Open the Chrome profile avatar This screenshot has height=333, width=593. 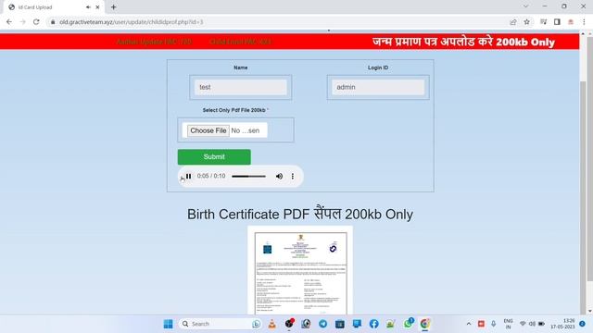(x=571, y=22)
